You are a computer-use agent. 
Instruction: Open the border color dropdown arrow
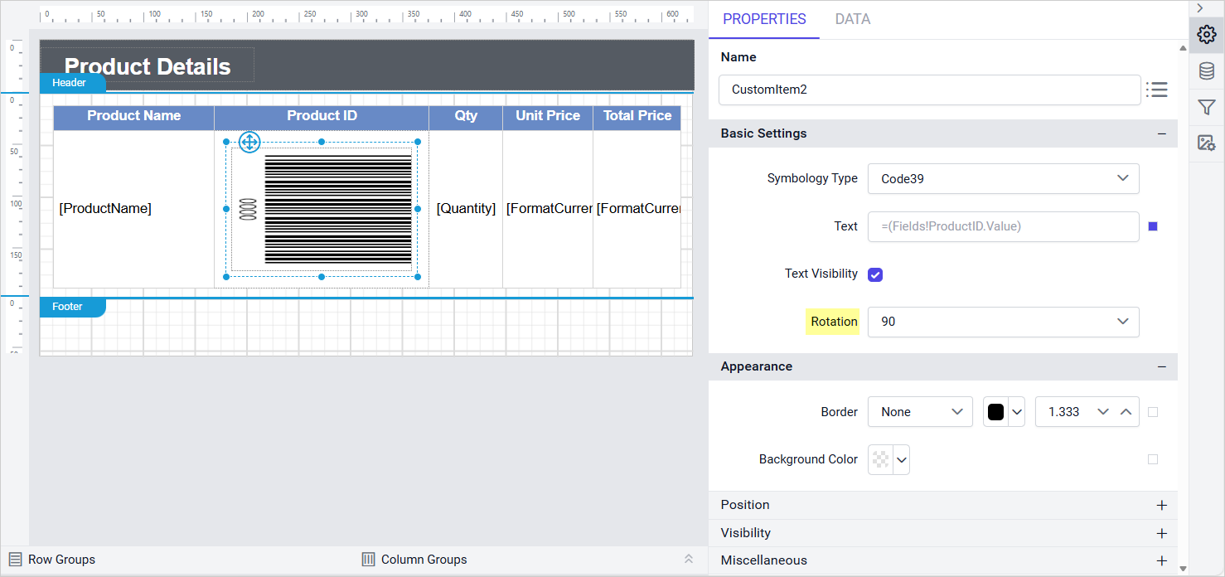pos(1017,412)
